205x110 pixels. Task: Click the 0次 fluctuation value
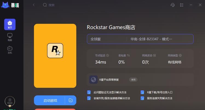[146, 62]
